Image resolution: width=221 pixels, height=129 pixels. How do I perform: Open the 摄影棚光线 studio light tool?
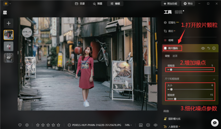click(172, 119)
